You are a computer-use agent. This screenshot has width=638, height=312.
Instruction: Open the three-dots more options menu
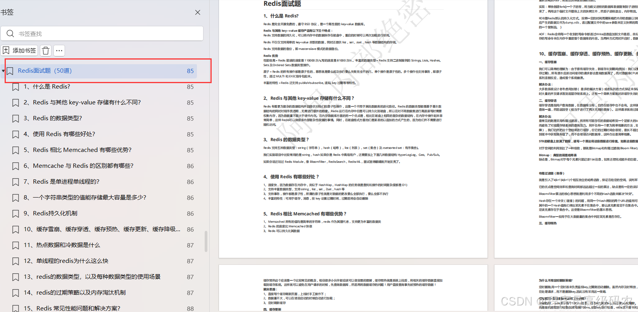pyautogui.click(x=59, y=51)
